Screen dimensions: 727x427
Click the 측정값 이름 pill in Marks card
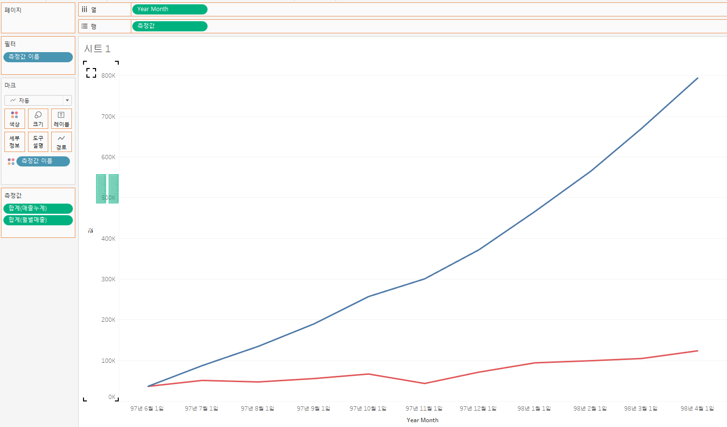[x=43, y=161]
